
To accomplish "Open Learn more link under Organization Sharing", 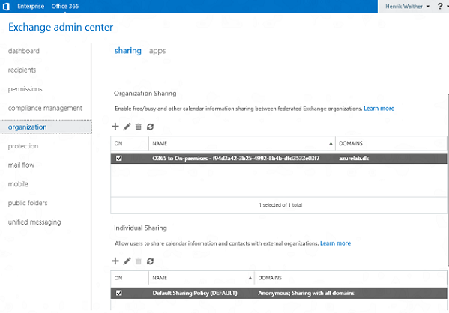I will [x=379, y=109].
